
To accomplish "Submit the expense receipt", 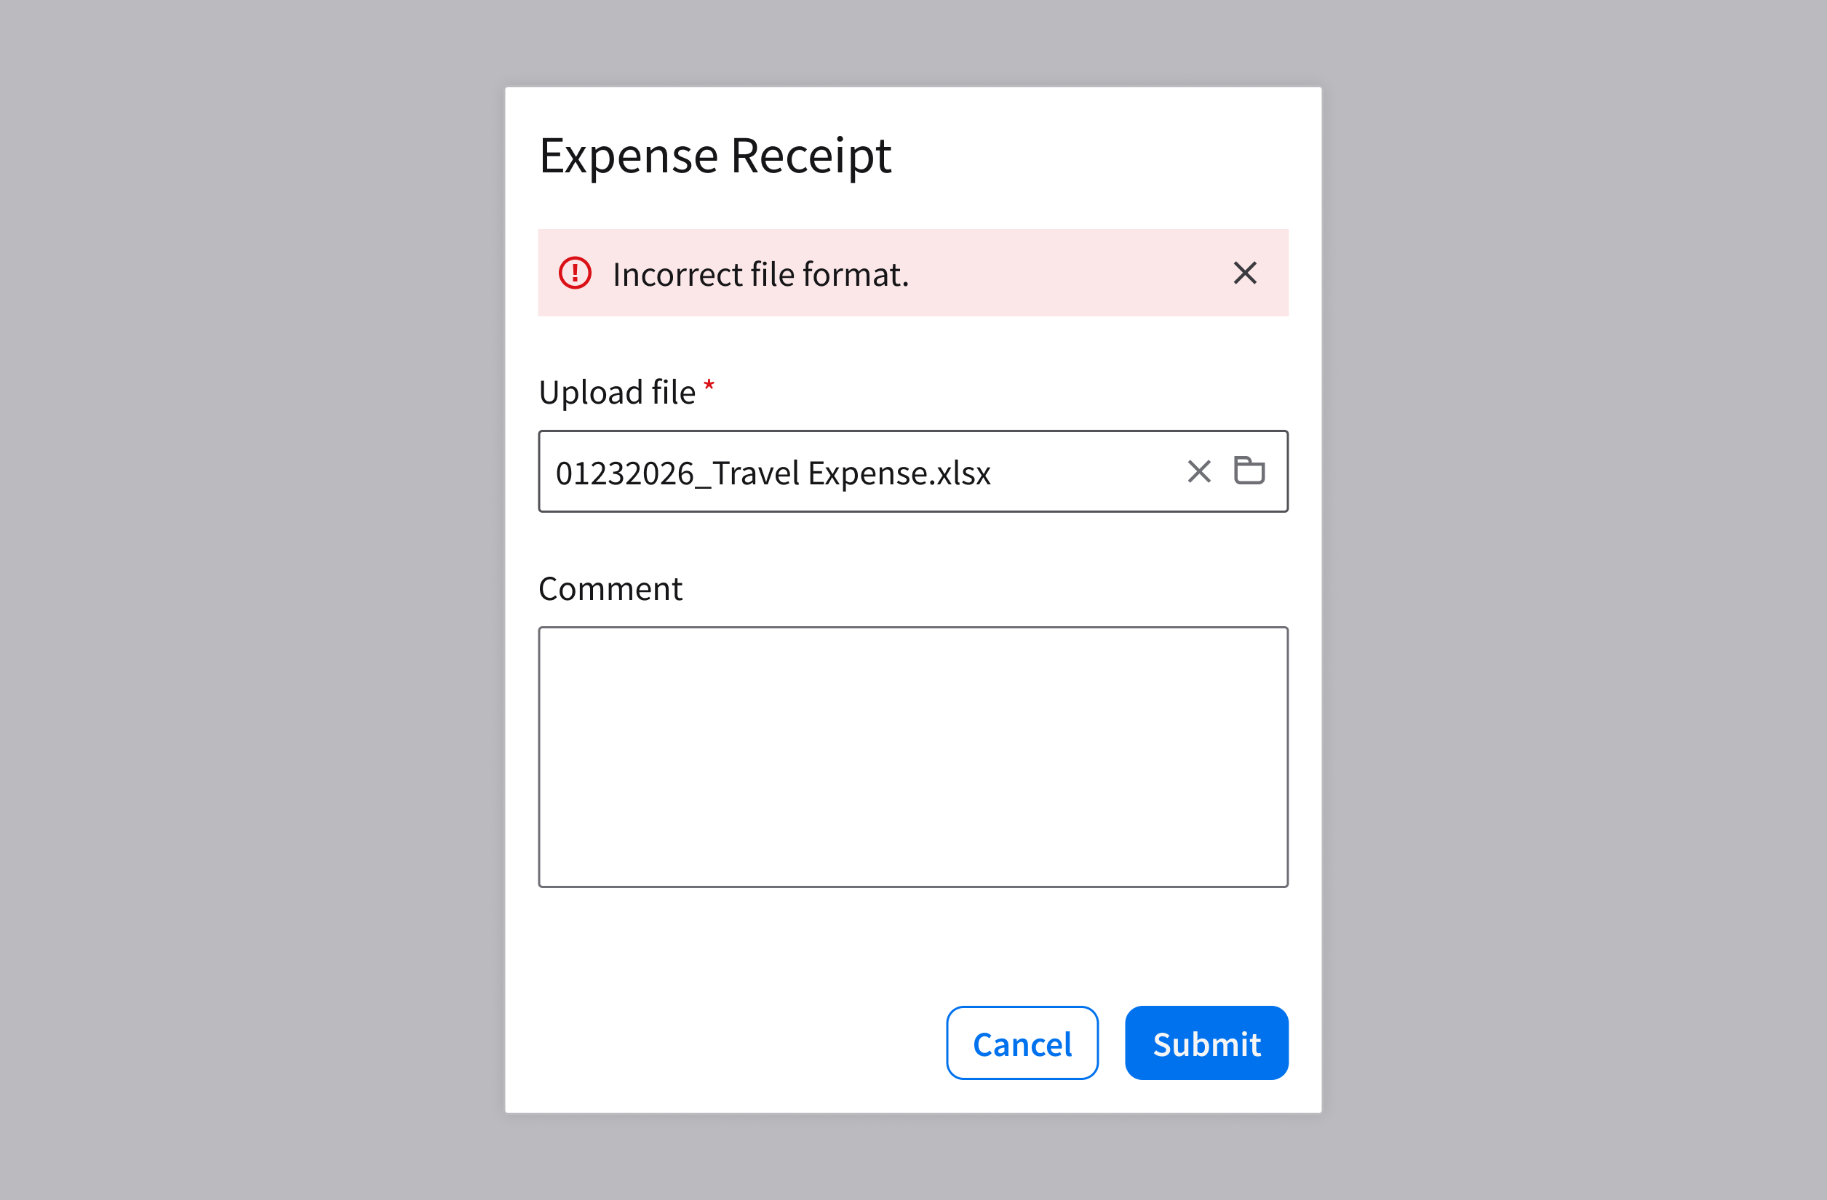I will click(x=1206, y=1043).
